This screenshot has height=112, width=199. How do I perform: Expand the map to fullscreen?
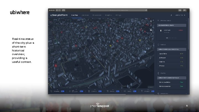tap(151, 21)
